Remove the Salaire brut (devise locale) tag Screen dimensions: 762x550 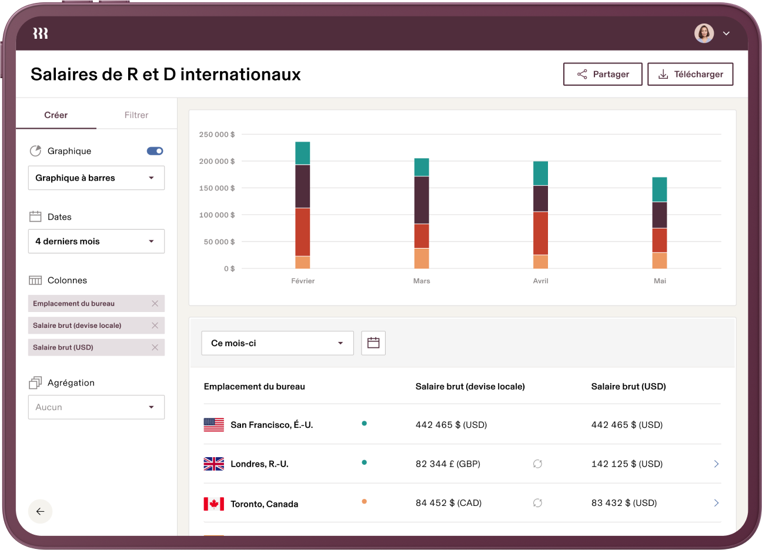coord(155,326)
